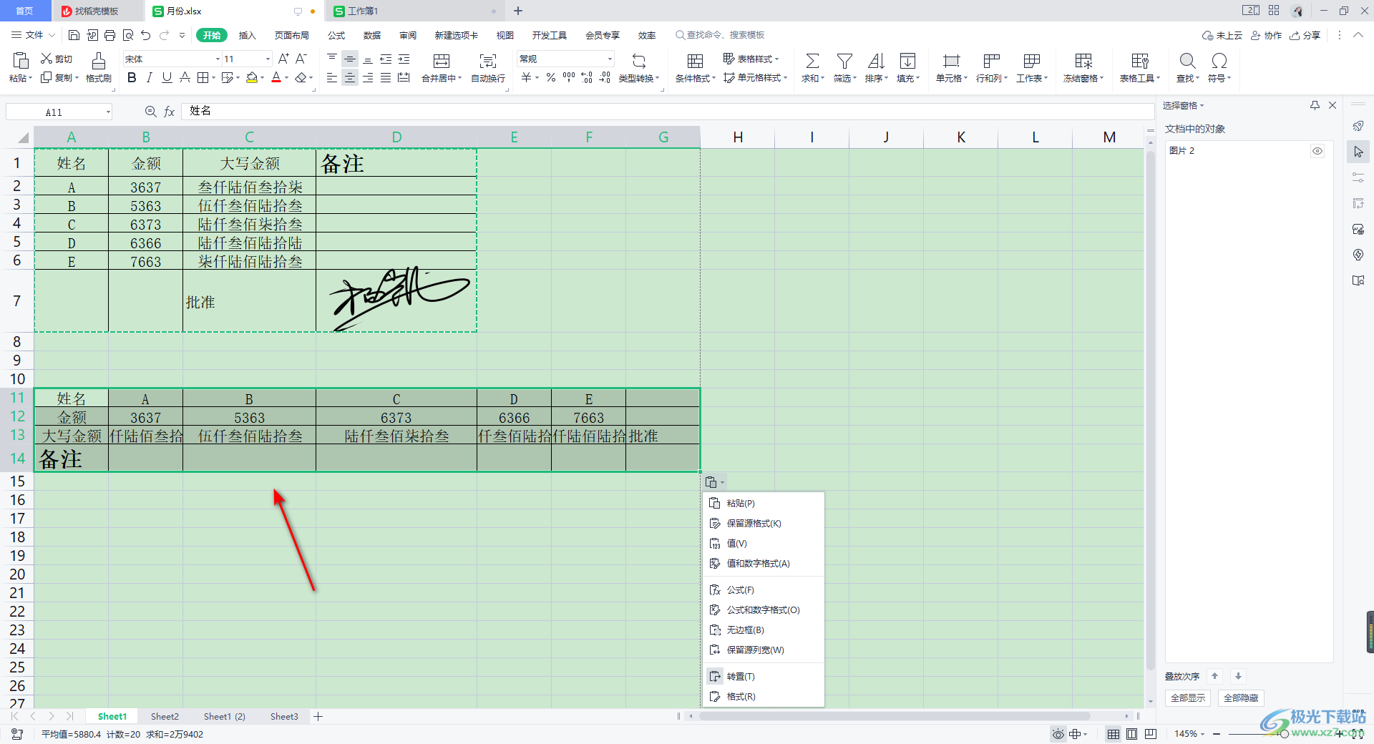Increase font size with the A+ icon
This screenshot has width=1374, height=744.
pos(283,59)
